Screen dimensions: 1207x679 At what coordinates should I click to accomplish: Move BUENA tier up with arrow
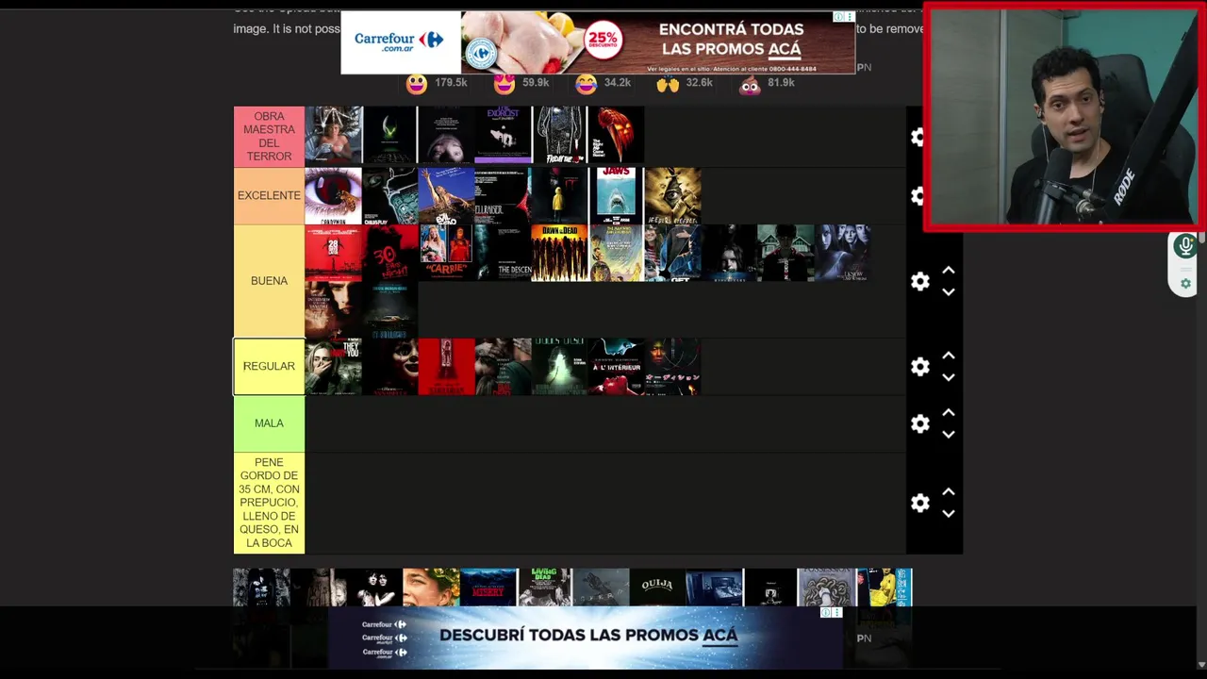tap(949, 271)
